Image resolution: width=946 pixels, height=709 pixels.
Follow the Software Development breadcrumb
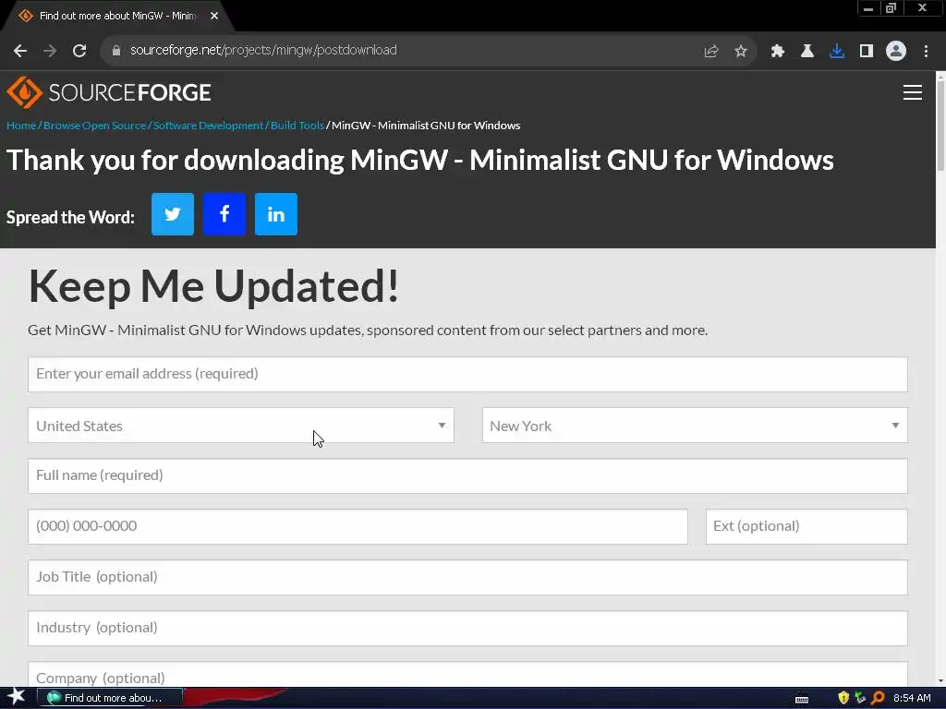point(208,126)
